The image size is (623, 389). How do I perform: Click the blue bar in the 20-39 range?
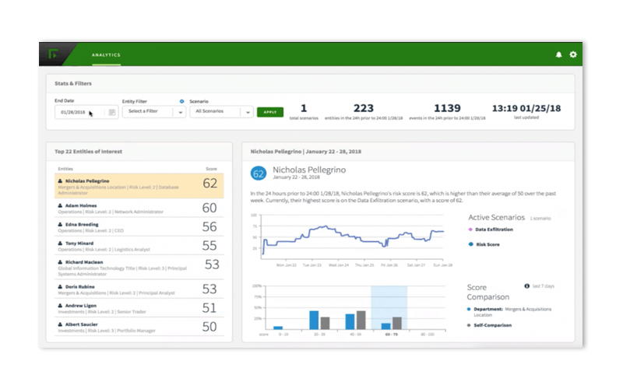pos(314,320)
